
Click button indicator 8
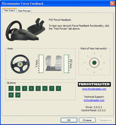pyautogui.click(x=58, y=88)
